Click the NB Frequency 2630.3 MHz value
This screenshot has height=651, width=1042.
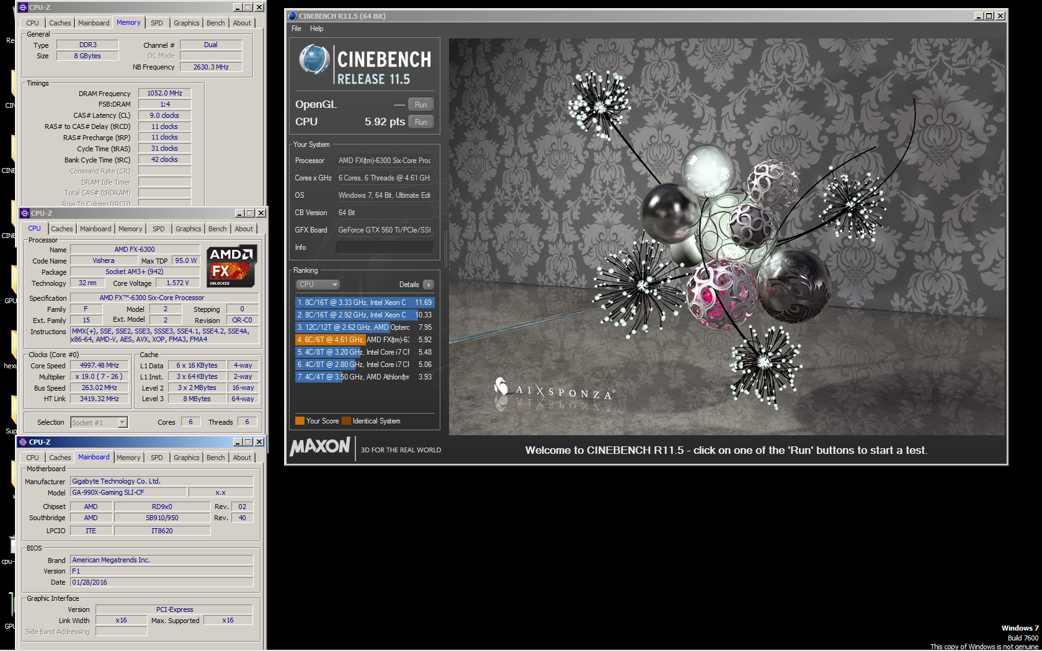tap(211, 67)
